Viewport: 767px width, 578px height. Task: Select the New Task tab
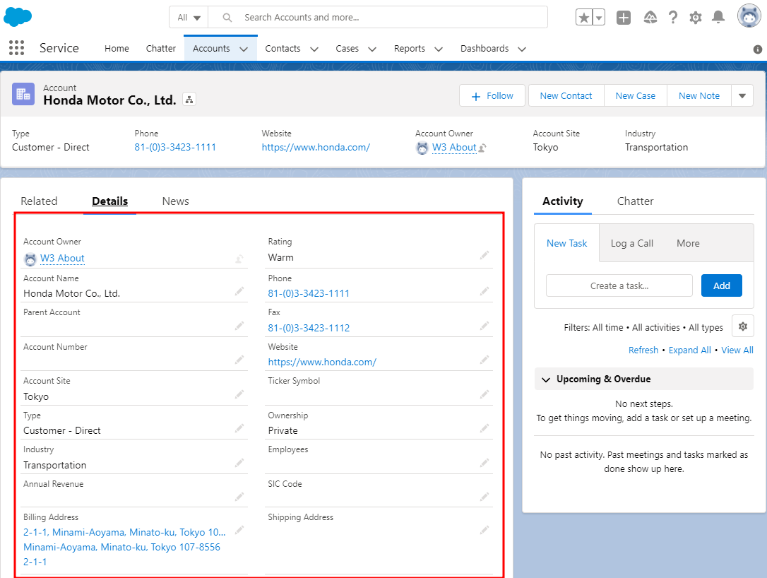(566, 243)
